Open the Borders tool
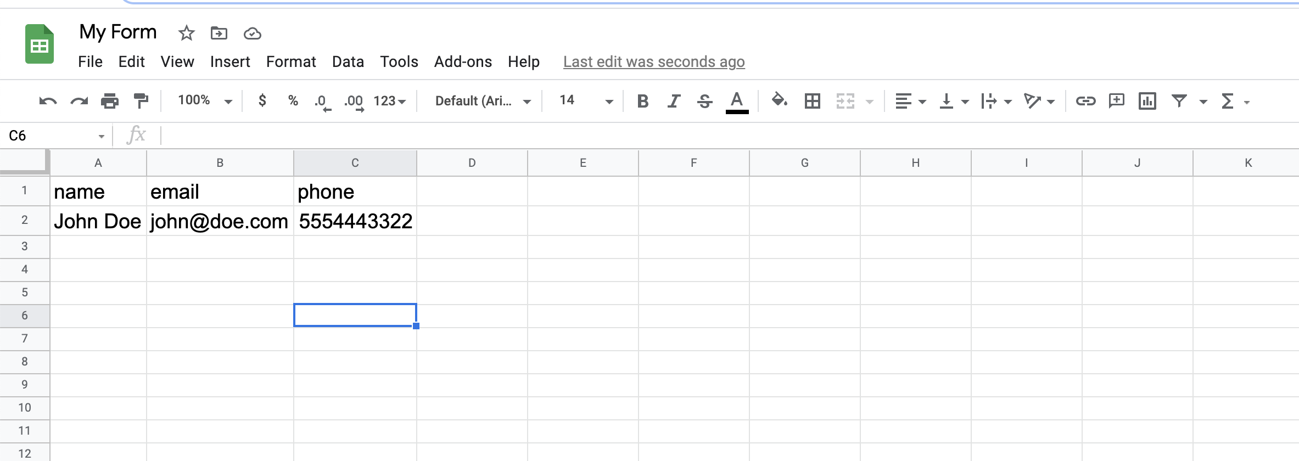Viewport: 1299px width, 461px height. (x=812, y=101)
